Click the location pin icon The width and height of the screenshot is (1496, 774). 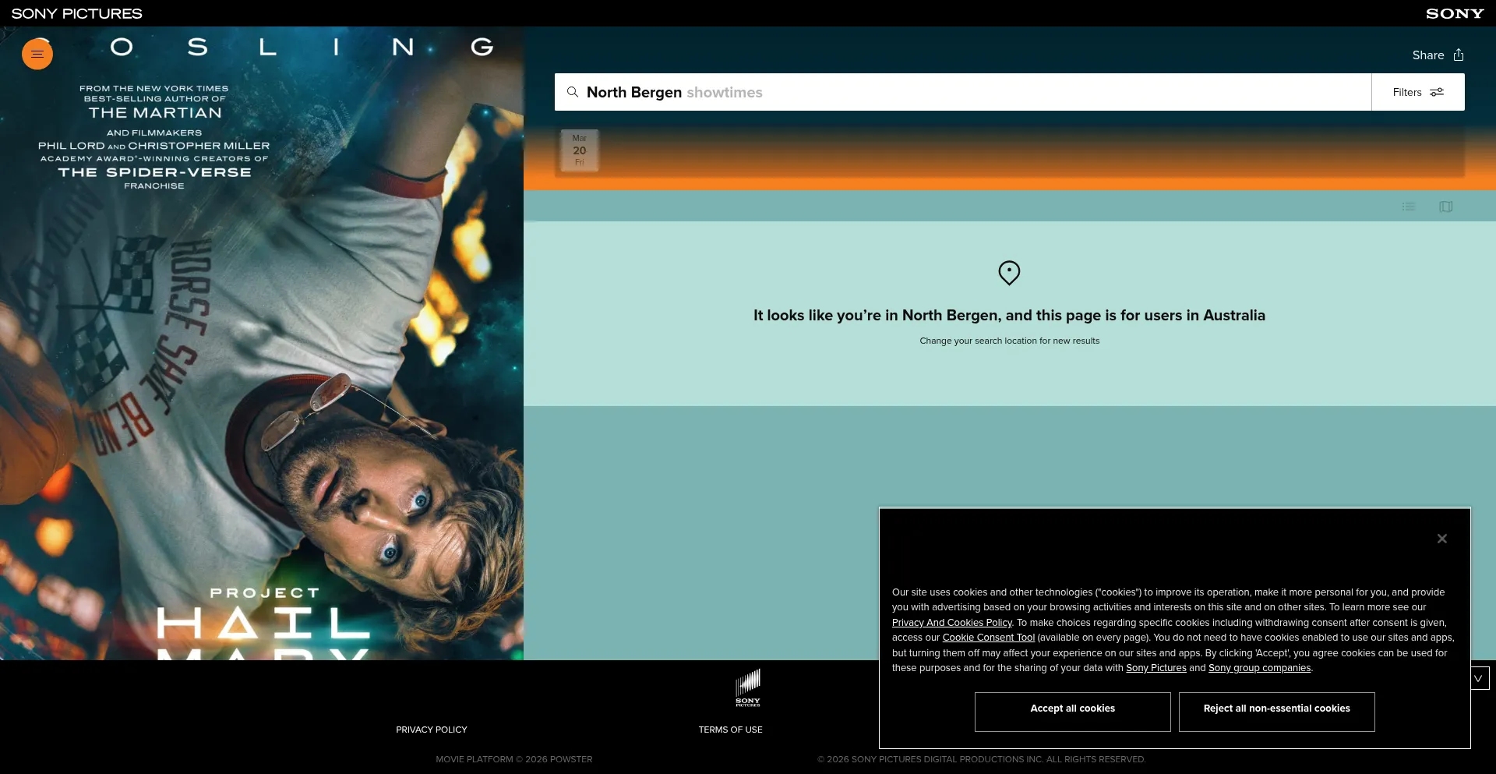(1009, 273)
